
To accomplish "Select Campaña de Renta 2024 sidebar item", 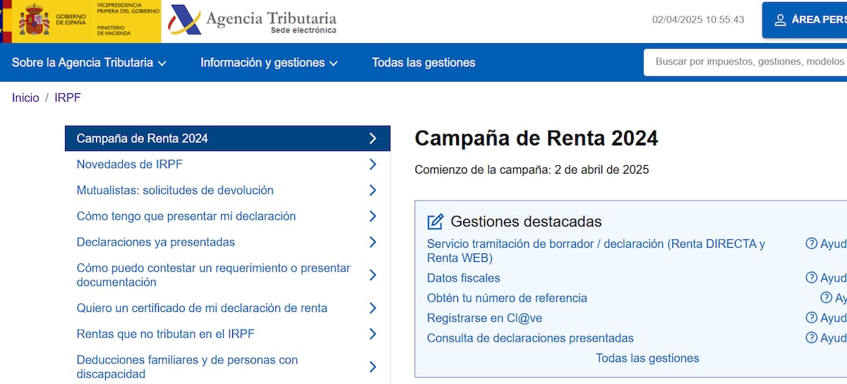I will point(142,138).
